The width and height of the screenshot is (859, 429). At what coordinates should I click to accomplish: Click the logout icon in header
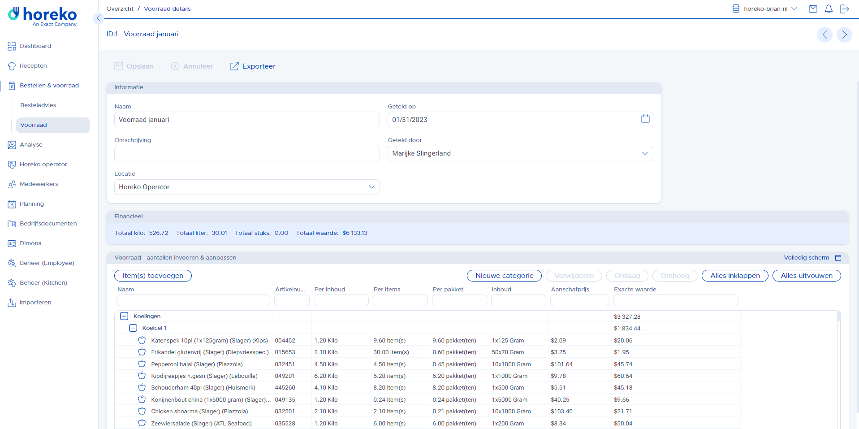[x=844, y=9]
